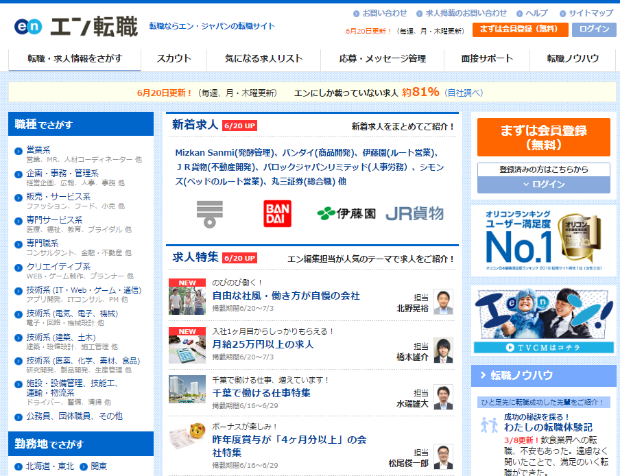
Task: Open the エン TVCM banner image
Action: (x=543, y=320)
